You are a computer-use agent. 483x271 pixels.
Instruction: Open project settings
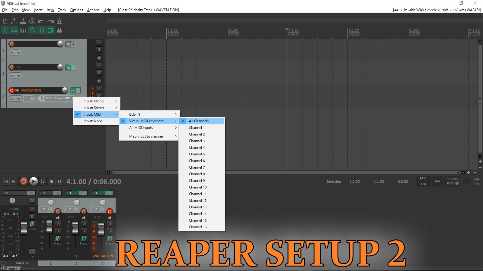[x=32, y=21]
